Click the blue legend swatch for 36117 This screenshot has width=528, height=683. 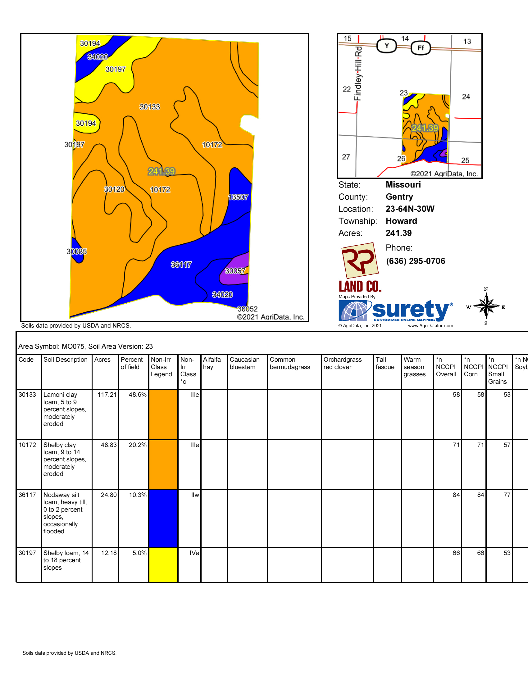click(x=163, y=518)
